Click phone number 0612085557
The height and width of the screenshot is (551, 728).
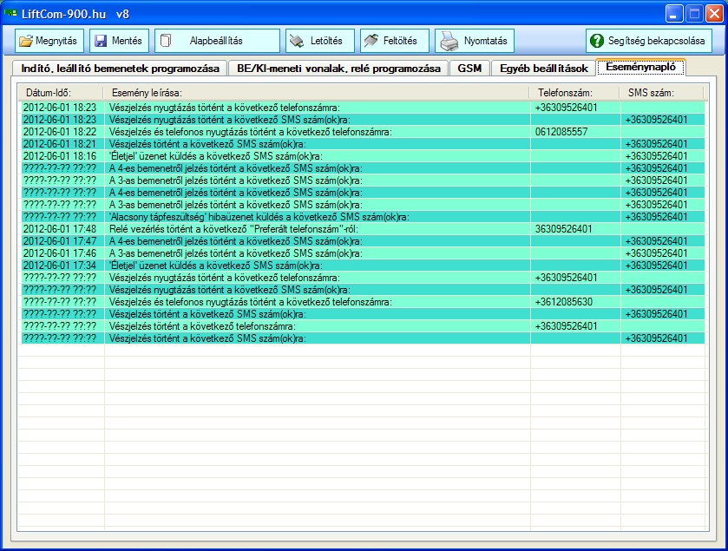tap(561, 132)
